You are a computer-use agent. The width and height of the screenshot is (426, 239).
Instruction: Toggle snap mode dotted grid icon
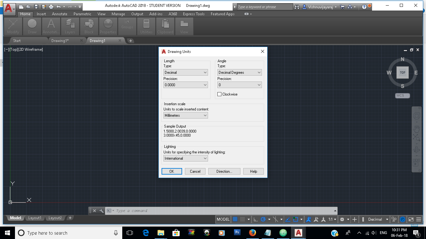(242, 219)
